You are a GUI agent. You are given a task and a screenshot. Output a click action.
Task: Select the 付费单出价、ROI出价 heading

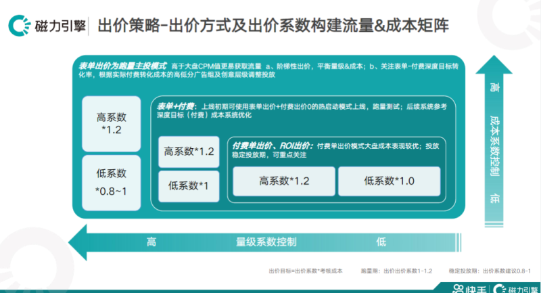coord(272,146)
